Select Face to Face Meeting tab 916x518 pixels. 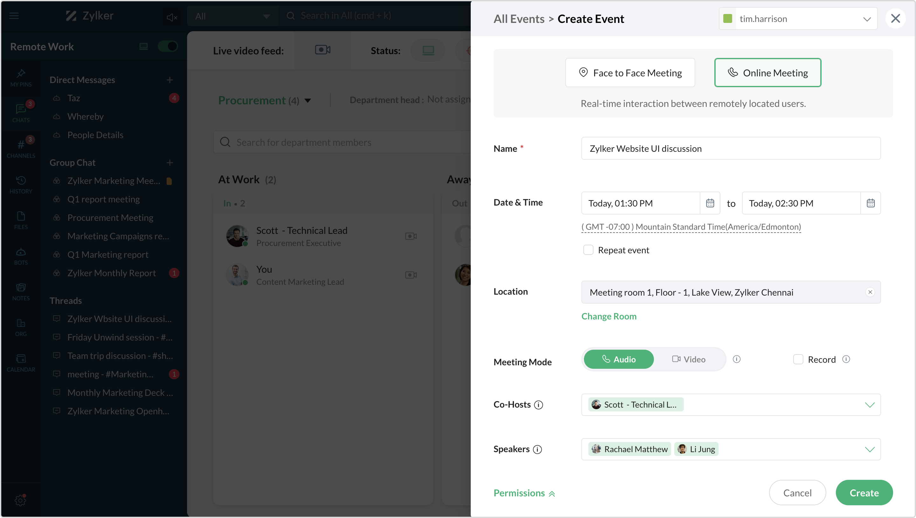click(630, 73)
